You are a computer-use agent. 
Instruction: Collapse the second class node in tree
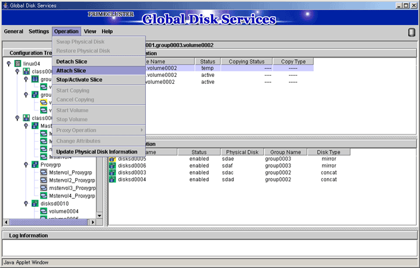(x=17, y=118)
